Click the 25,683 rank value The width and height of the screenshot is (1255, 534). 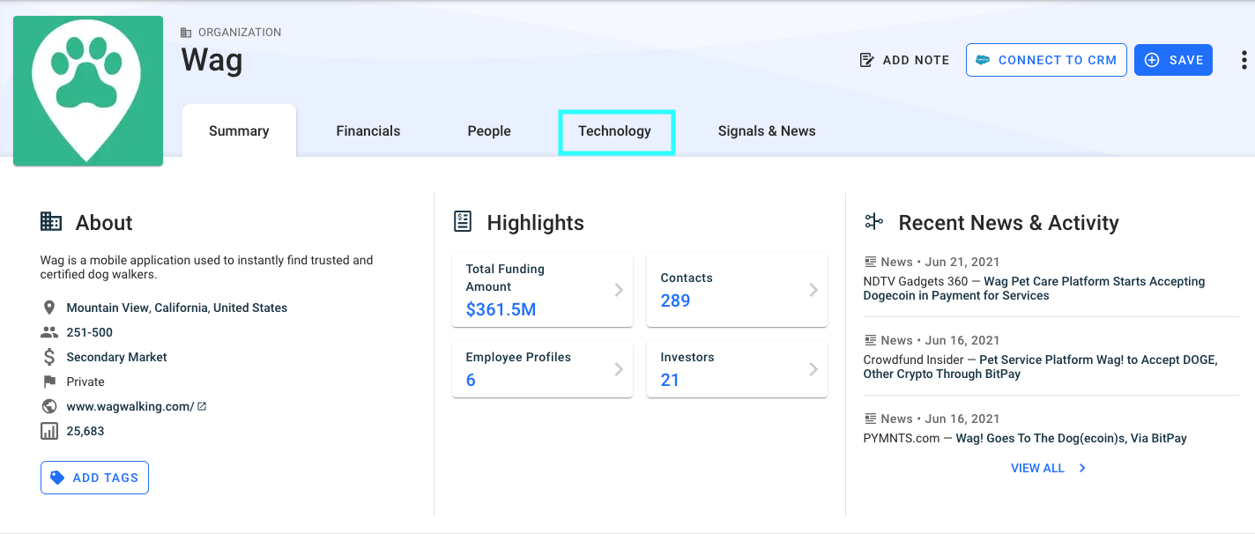point(85,431)
